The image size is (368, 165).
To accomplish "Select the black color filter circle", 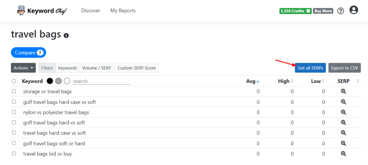I will click(x=50, y=81).
